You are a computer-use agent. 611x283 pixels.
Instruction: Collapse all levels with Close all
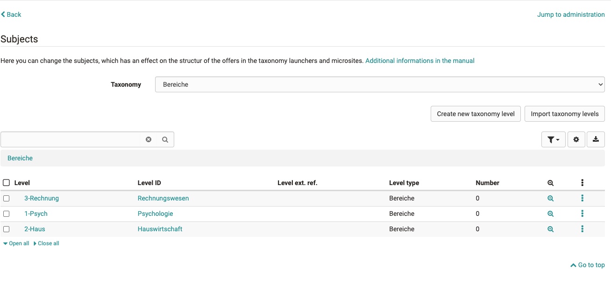pyautogui.click(x=46, y=243)
